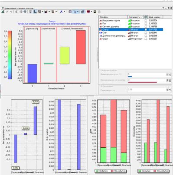This screenshot has height=175, width=173.
Task: Select the Возрастная группа row
Action: (x=131, y=21)
